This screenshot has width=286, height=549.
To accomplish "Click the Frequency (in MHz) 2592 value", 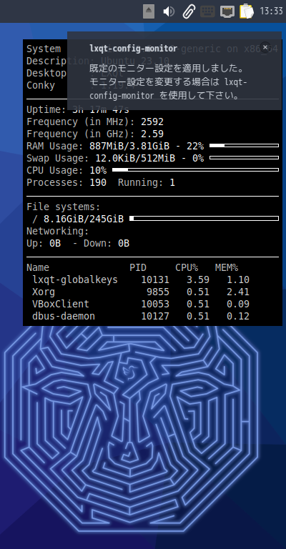I will 152,122.
